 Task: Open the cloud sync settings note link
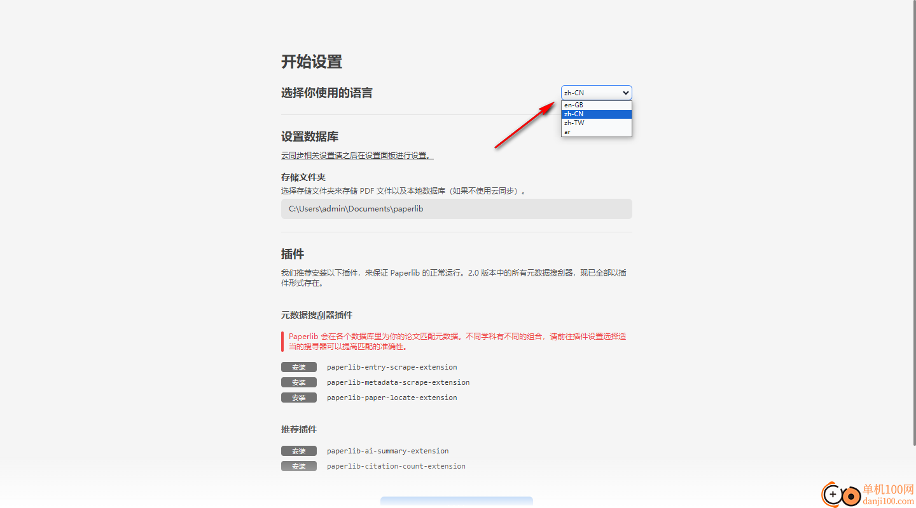point(357,155)
